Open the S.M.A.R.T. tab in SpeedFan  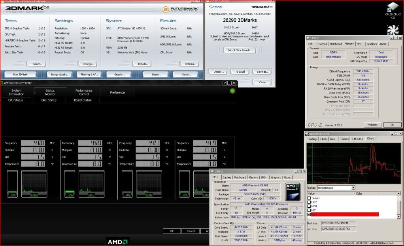[x=358, y=139]
